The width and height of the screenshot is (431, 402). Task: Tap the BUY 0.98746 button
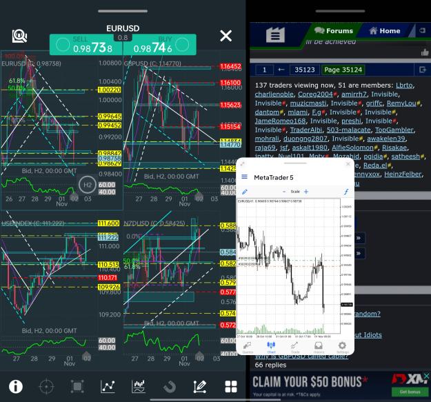(160, 45)
